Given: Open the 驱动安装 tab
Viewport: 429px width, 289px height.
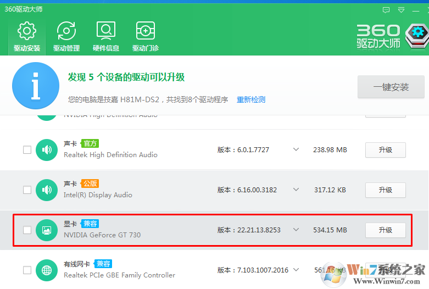Looking at the screenshot, I should pos(27,37).
